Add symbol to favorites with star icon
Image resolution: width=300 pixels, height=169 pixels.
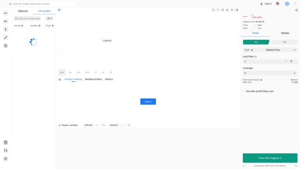click(x=296, y=10)
